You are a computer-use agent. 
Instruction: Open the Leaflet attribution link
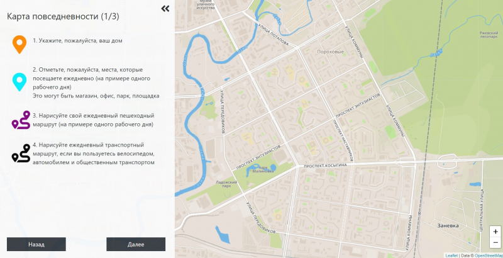[x=451, y=255]
